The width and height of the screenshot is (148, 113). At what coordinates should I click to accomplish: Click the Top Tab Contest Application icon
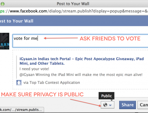tap(19, 83)
